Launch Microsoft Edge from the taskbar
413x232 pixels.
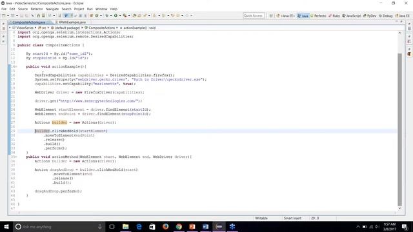click(139, 226)
